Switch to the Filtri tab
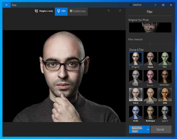177x139 pixels. (61, 12)
